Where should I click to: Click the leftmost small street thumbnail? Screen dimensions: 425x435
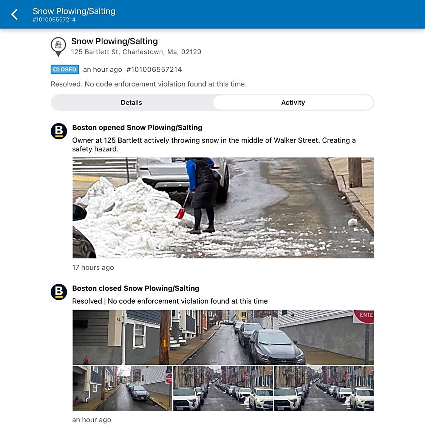click(122, 388)
